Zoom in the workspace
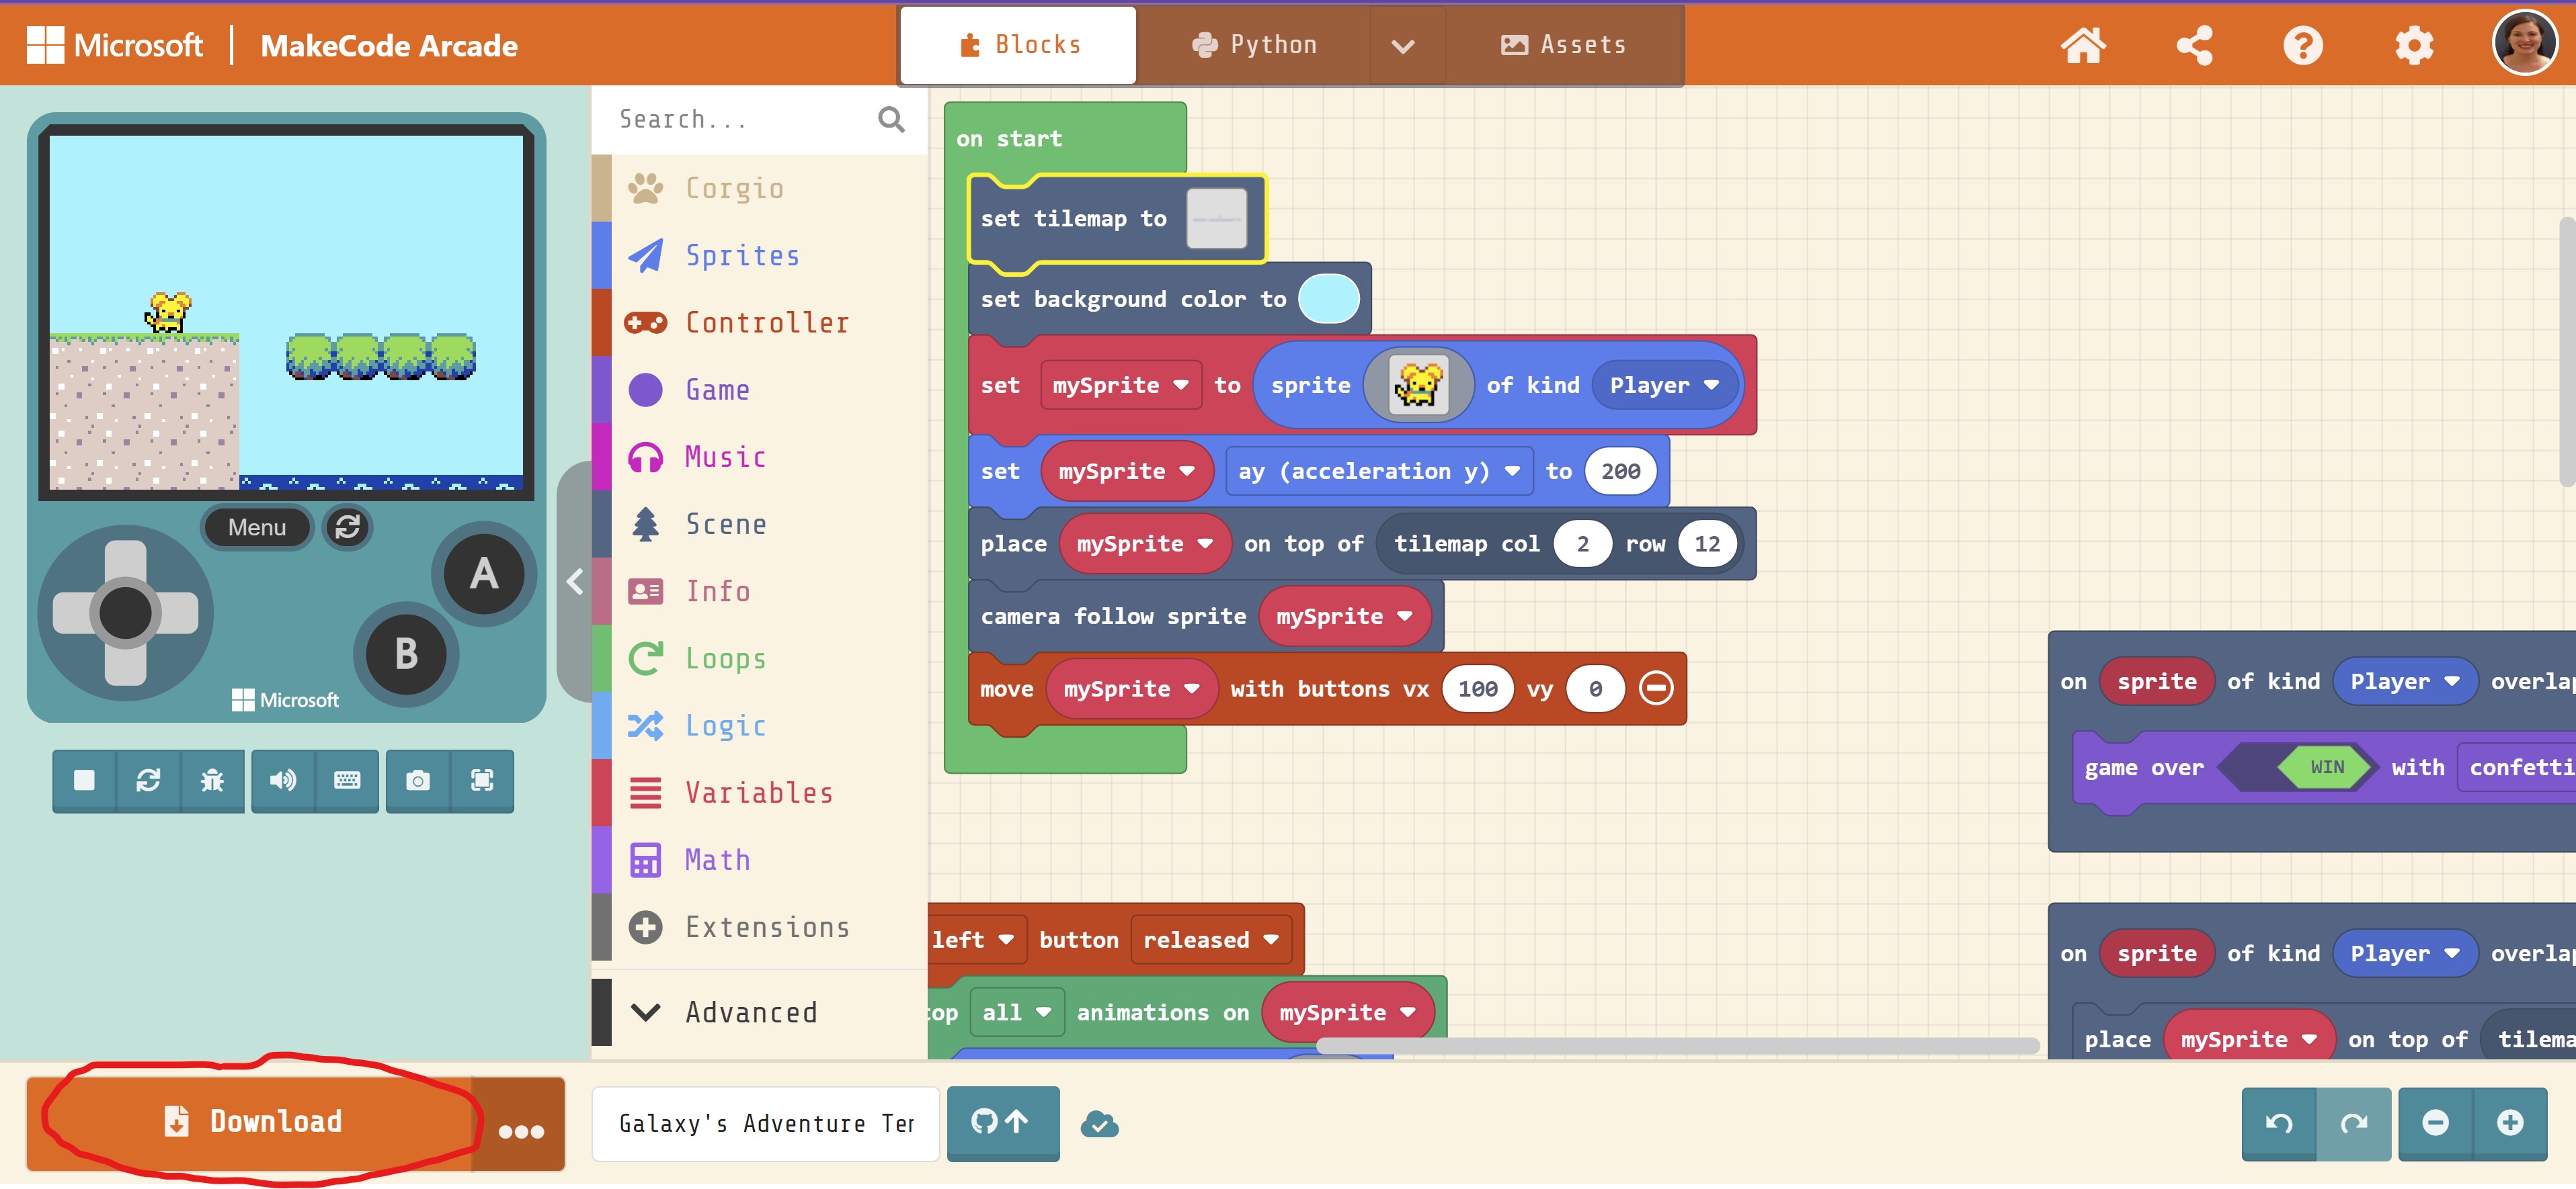 coord(2510,1123)
